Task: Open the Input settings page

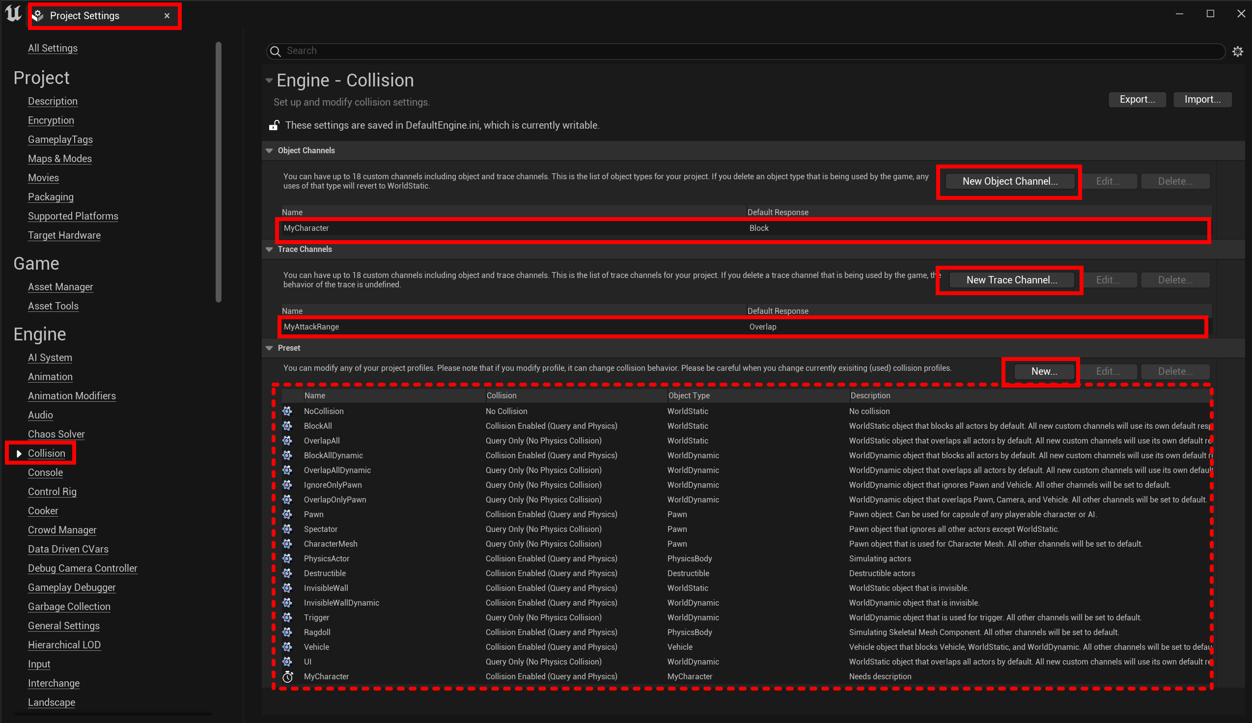Action: pyautogui.click(x=39, y=664)
